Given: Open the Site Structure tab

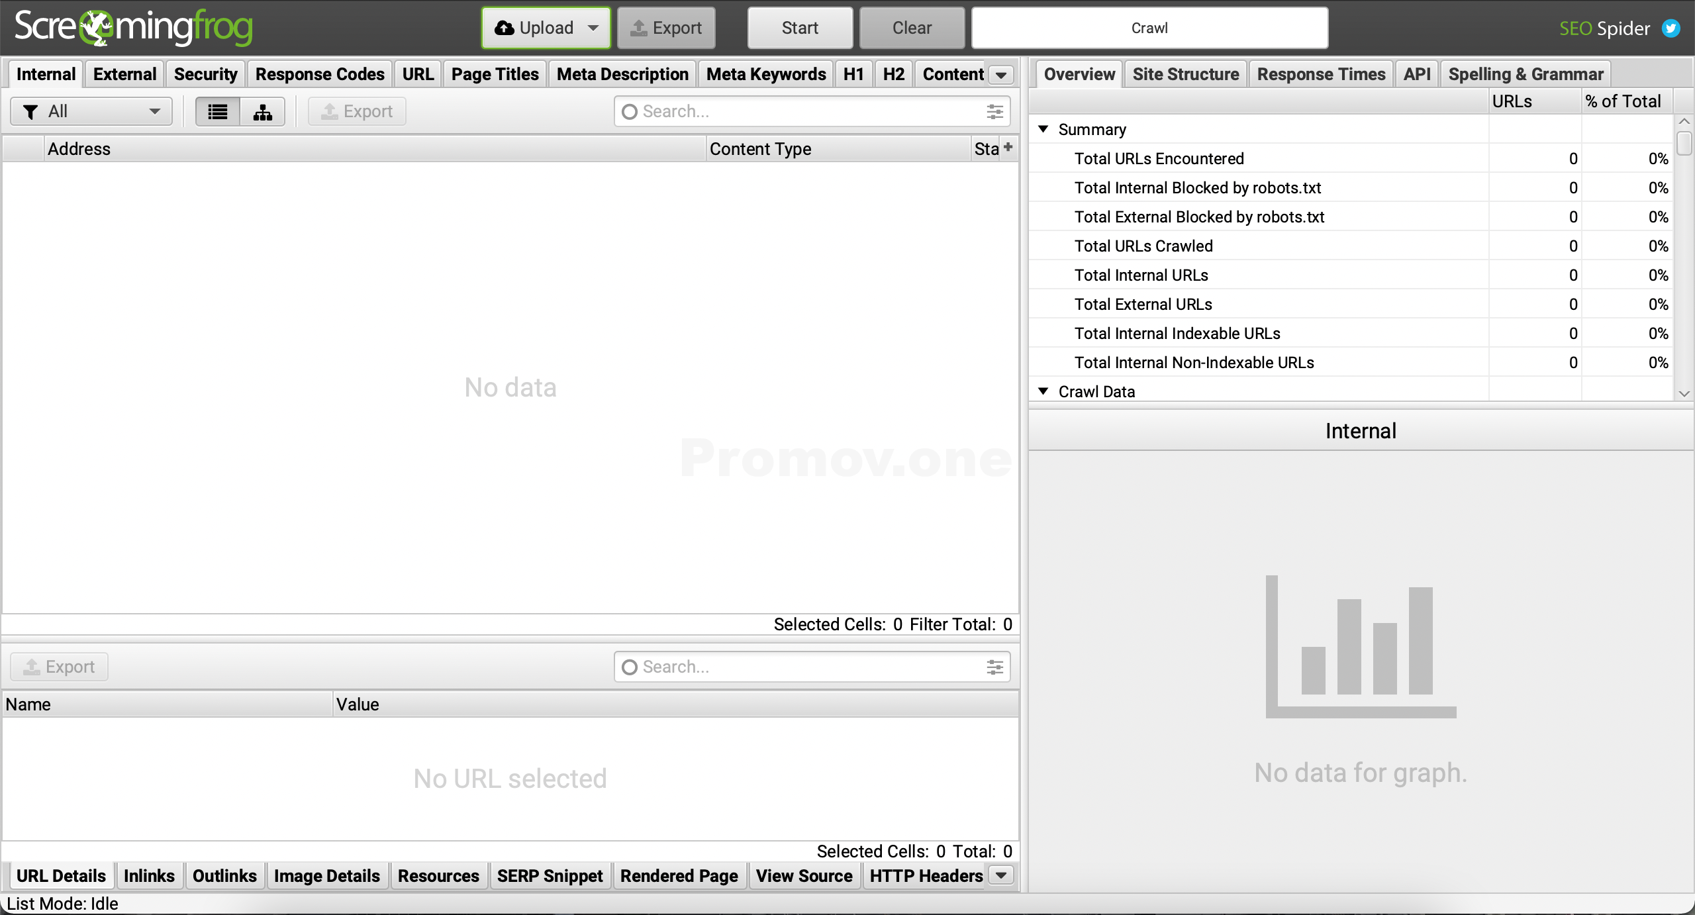Looking at the screenshot, I should pyautogui.click(x=1185, y=74).
